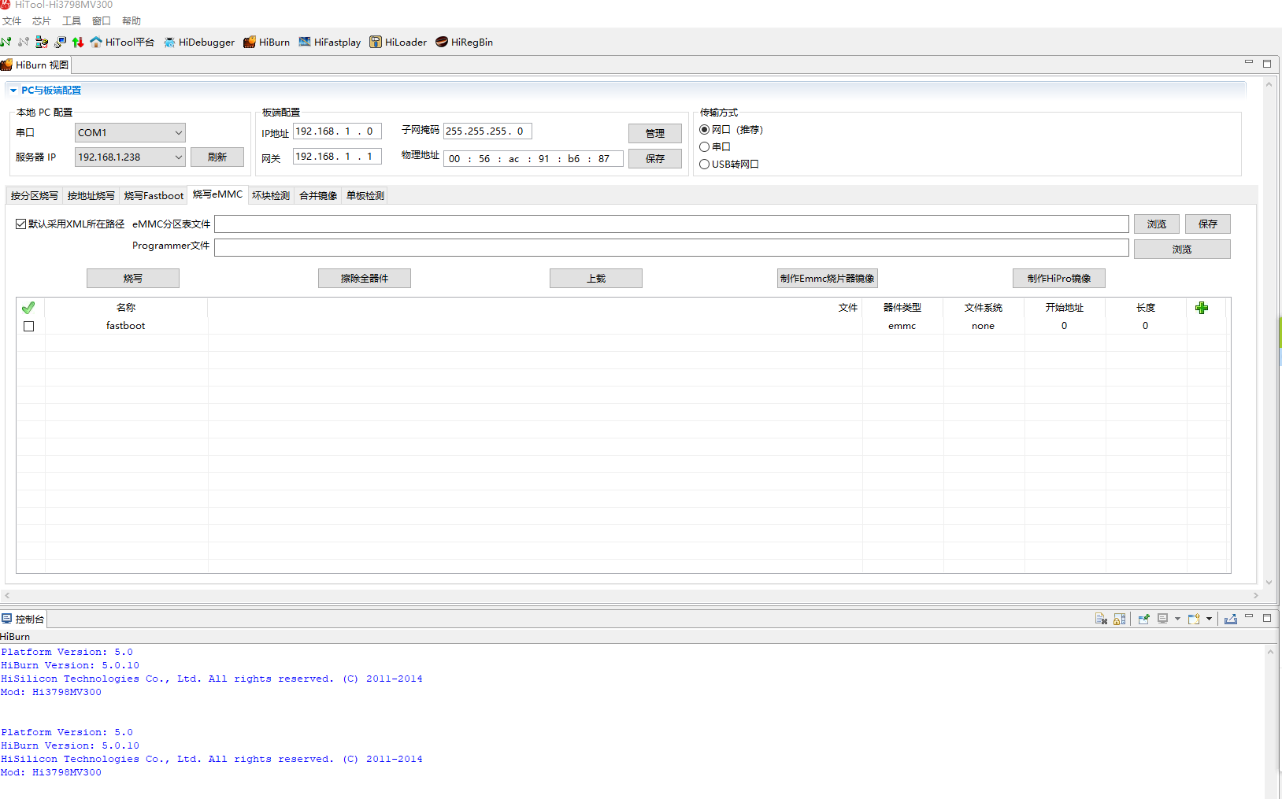The height and width of the screenshot is (799, 1282).
Task: Tick the fastboot partition checkbox
Action: 29,326
